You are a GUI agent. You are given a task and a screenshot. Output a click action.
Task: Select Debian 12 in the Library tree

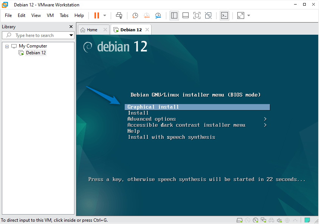pos(36,52)
